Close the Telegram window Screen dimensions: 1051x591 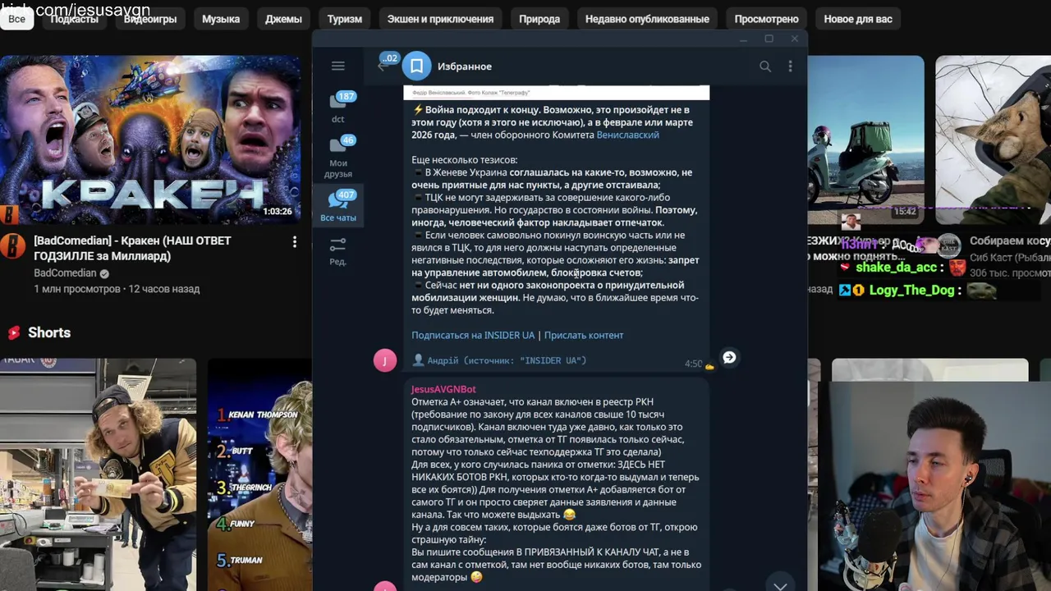[x=794, y=39]
